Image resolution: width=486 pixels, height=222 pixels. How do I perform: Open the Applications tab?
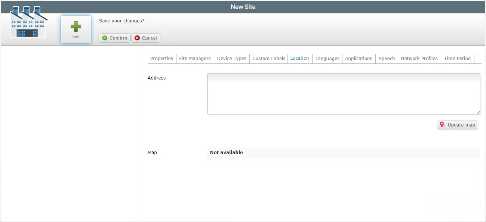pos(359,58)
